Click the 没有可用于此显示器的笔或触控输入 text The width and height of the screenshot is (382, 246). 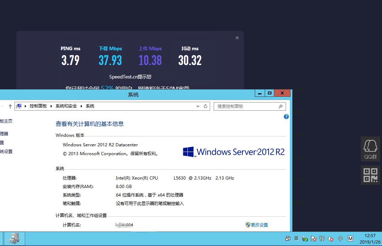[x=150, y=204]
